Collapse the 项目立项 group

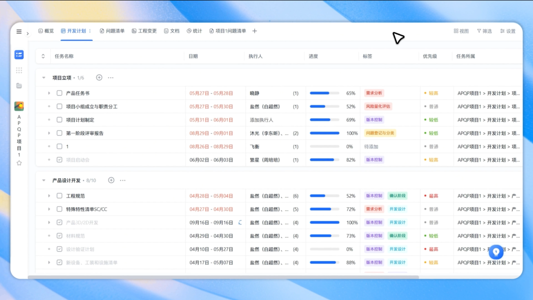point(44,78)
